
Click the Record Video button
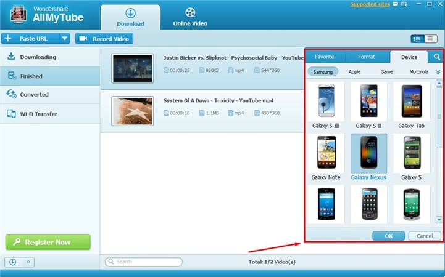(x=104, y=39)
